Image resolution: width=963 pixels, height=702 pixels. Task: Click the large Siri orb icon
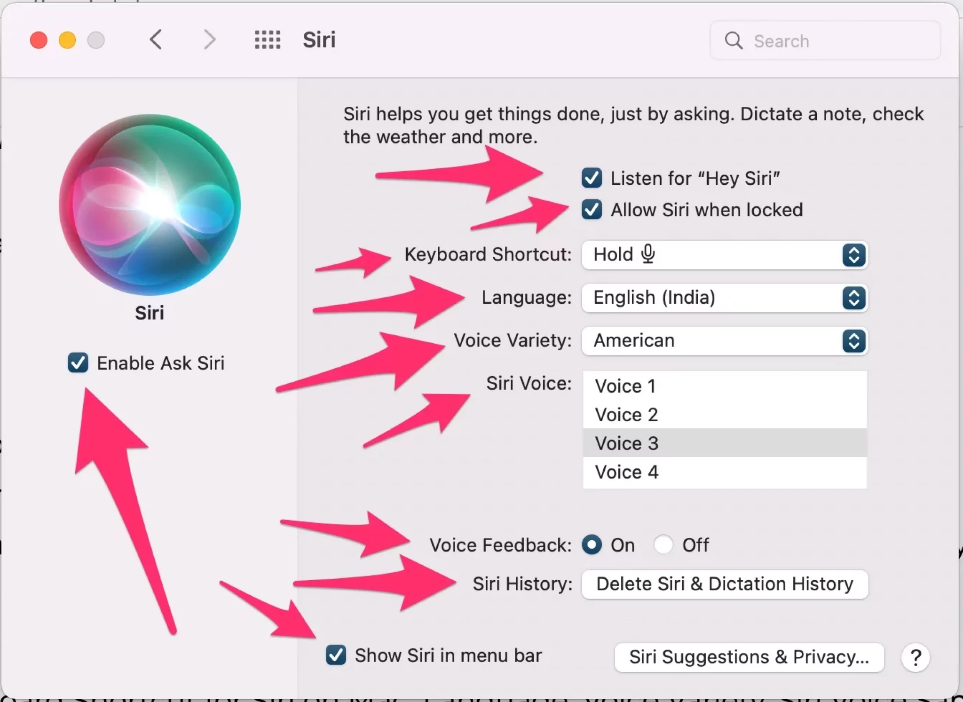point(150,205)
